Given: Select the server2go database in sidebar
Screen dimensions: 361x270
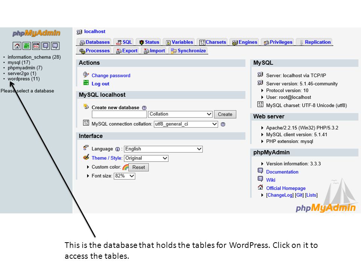Looking at the screenshot, I should (x=22, y=73).
